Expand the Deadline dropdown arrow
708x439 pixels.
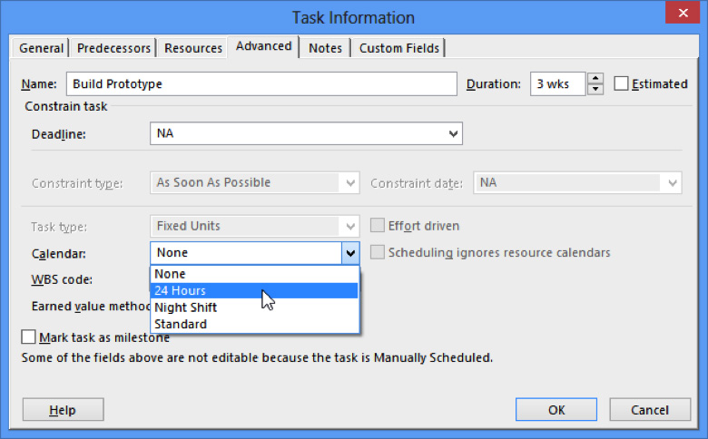pos(453,134)
